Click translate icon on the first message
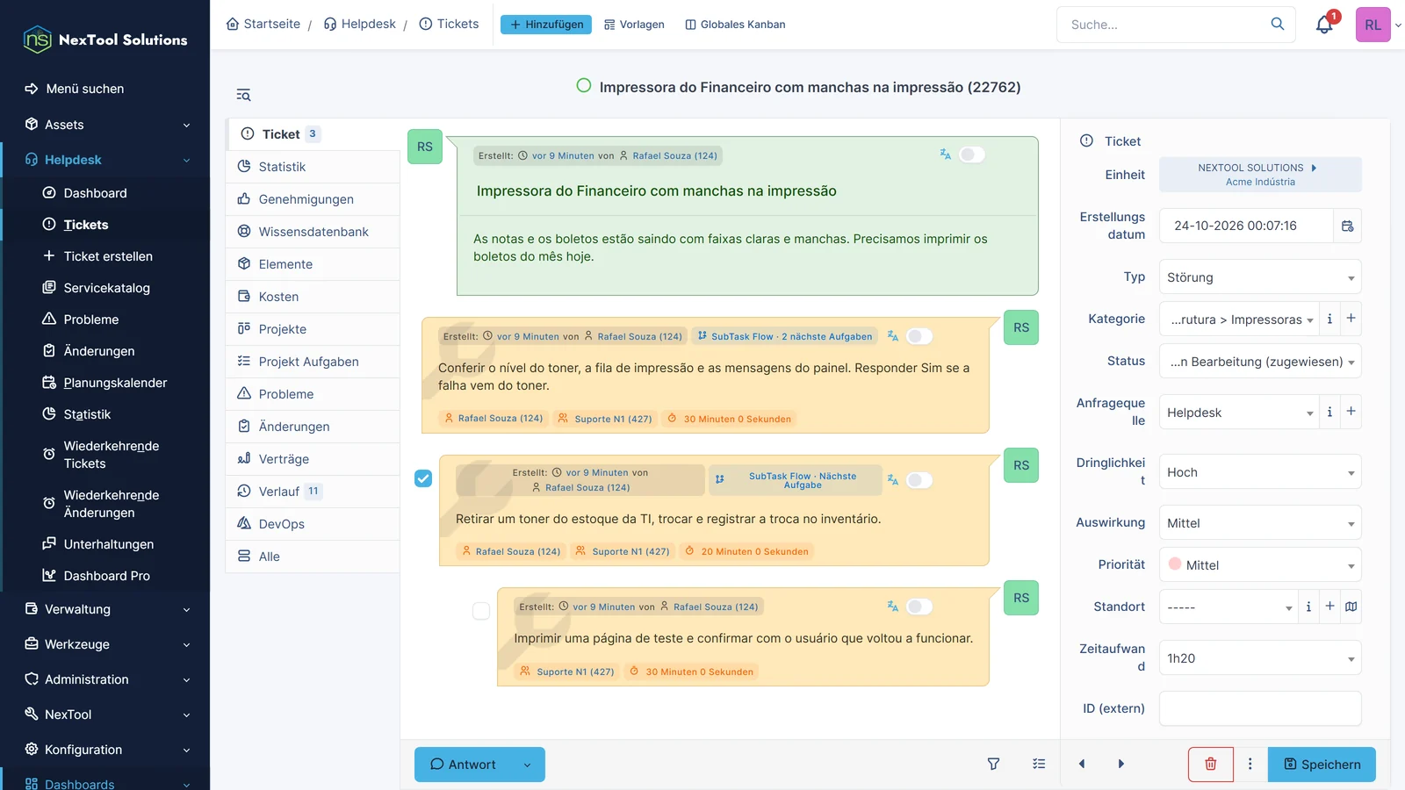This screenshot has height=790, width=1405. tap(945, 154)
